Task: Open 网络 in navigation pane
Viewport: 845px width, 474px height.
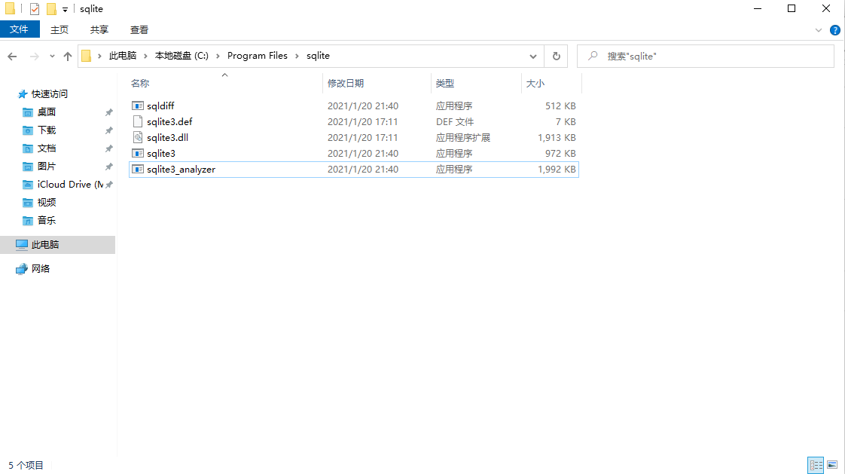Action: coord(41,268)
